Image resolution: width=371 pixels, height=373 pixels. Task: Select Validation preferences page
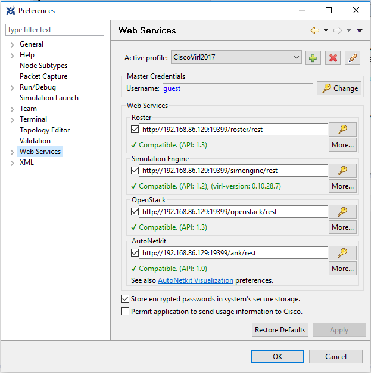35,141
